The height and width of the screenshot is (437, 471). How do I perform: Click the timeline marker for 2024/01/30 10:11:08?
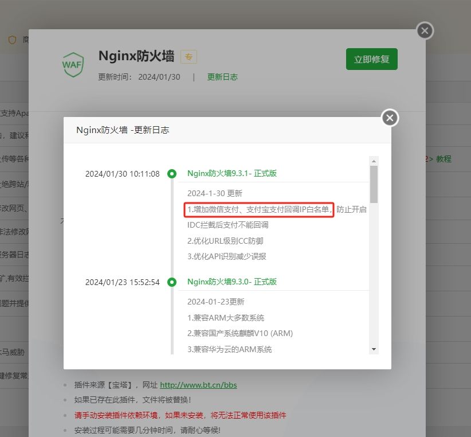point(172,174)
